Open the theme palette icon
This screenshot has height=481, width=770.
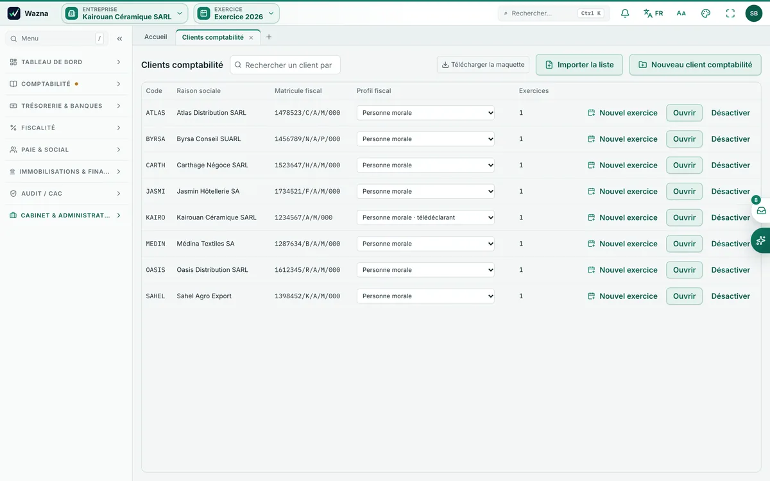(706, 13)
